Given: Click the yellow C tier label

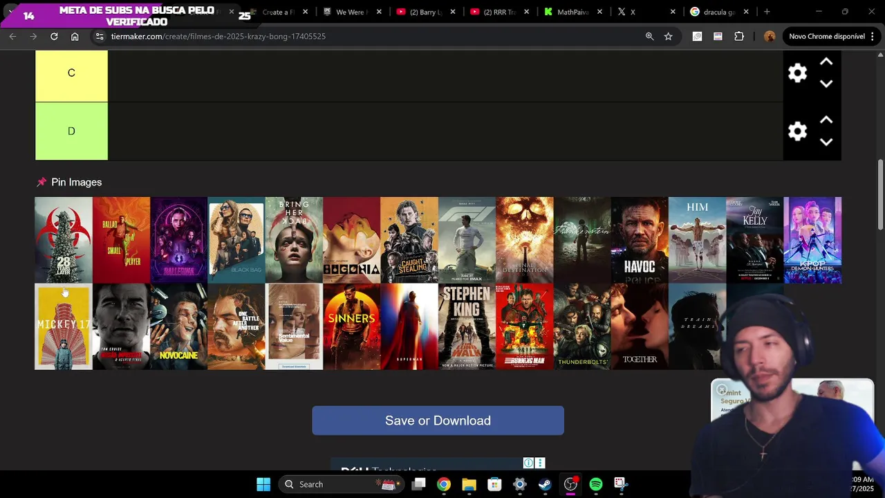Looking at the screenshot, I should (x=71, y=75).
